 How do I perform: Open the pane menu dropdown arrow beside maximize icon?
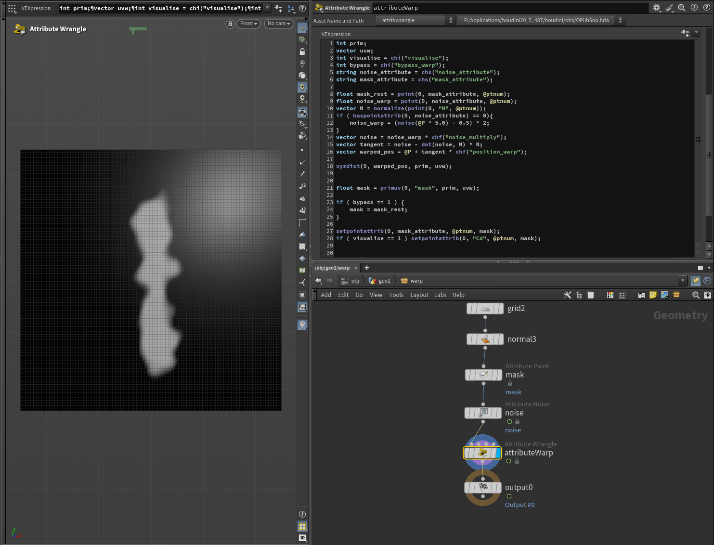tap(709, 268)
